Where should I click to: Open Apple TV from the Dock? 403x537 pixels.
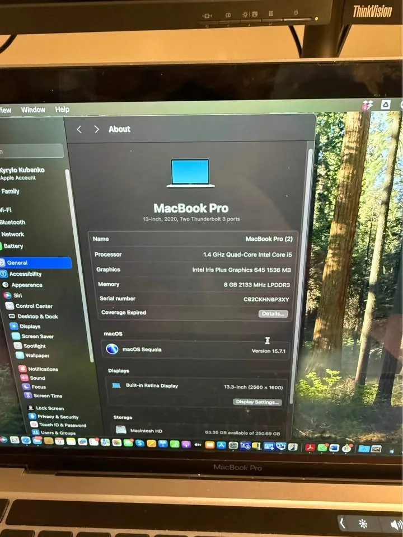[198, 445]
